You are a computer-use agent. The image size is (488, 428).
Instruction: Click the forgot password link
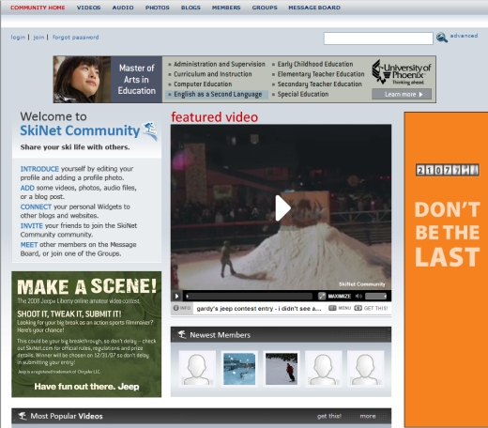point(76,38)
